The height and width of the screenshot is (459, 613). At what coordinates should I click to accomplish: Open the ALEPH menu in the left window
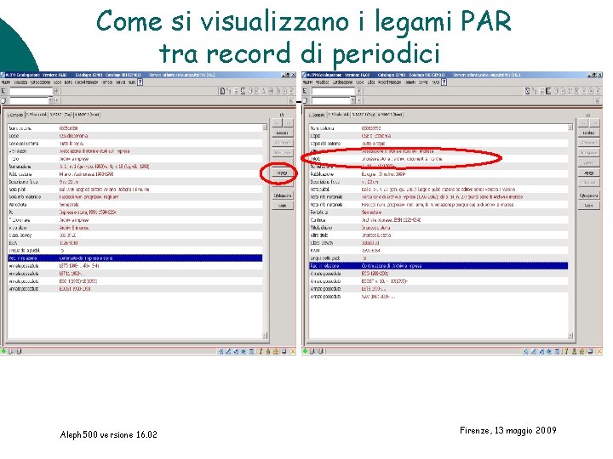[6, 82]
